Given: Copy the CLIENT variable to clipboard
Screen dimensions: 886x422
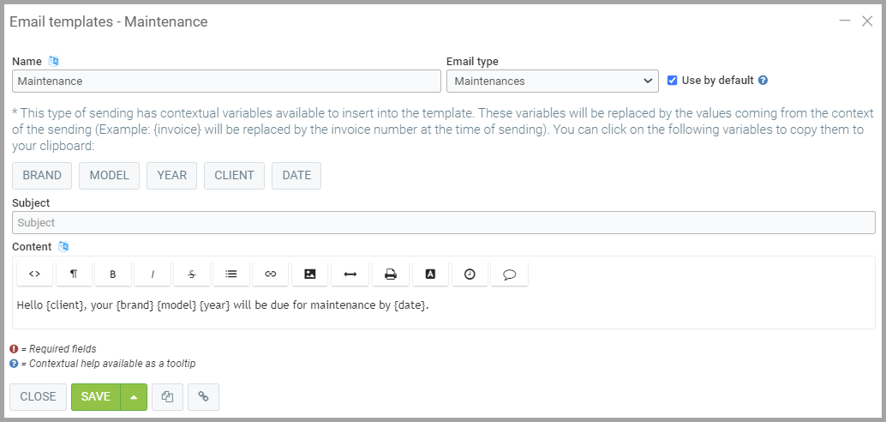Looking at the screenshot, I should coord(234,176).
